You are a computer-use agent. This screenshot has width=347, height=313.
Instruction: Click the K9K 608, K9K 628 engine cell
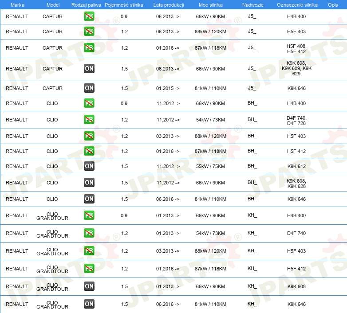[296, 184]
